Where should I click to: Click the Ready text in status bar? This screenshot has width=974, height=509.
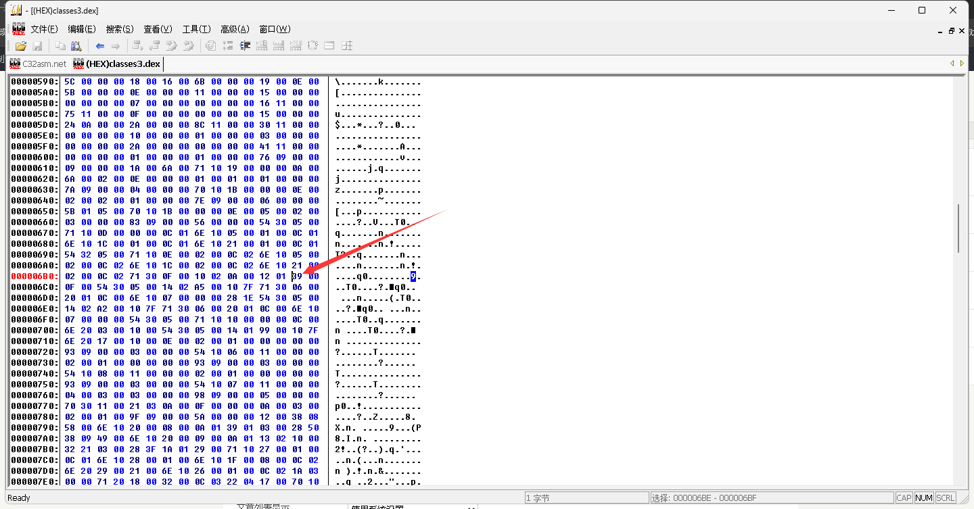pos(18,498)
